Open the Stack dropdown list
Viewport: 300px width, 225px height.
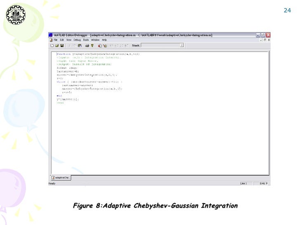coord(182,45)
